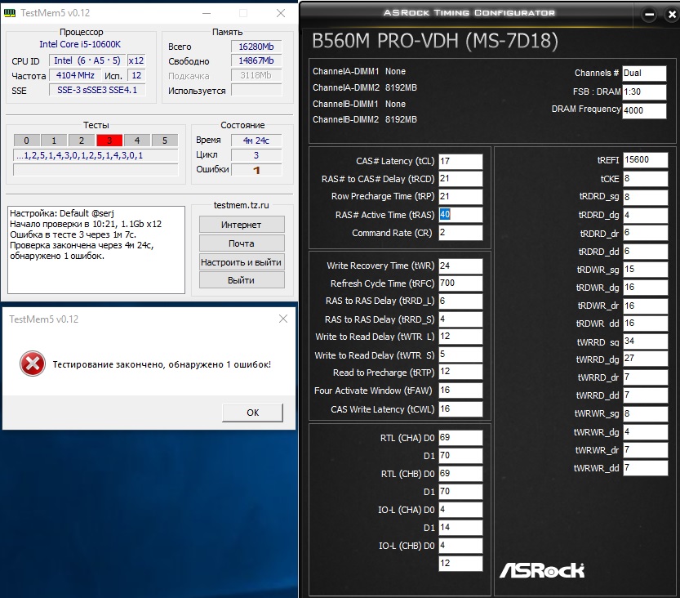
Task: Click the Refresh Cycle Time (tRFC) field
Action: point(460,283)
